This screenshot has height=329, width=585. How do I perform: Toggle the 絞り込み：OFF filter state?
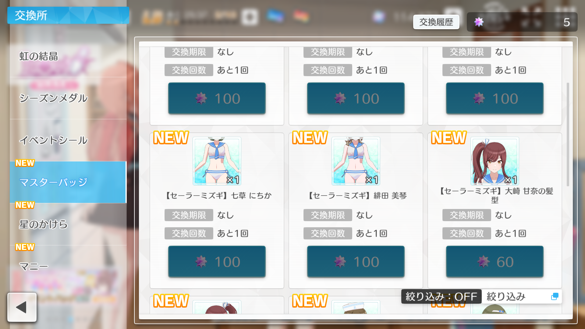coord(441,296)
